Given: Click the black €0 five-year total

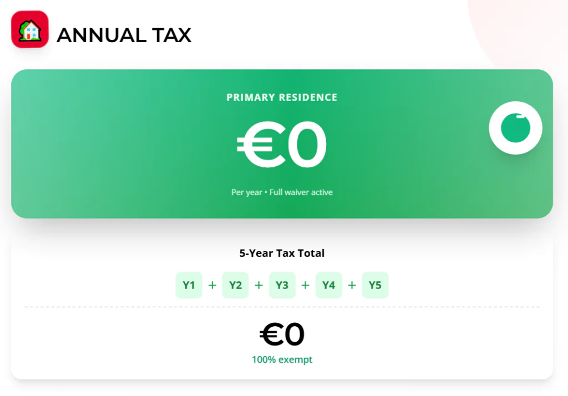Looking at the screenshot, I should 282,335.
